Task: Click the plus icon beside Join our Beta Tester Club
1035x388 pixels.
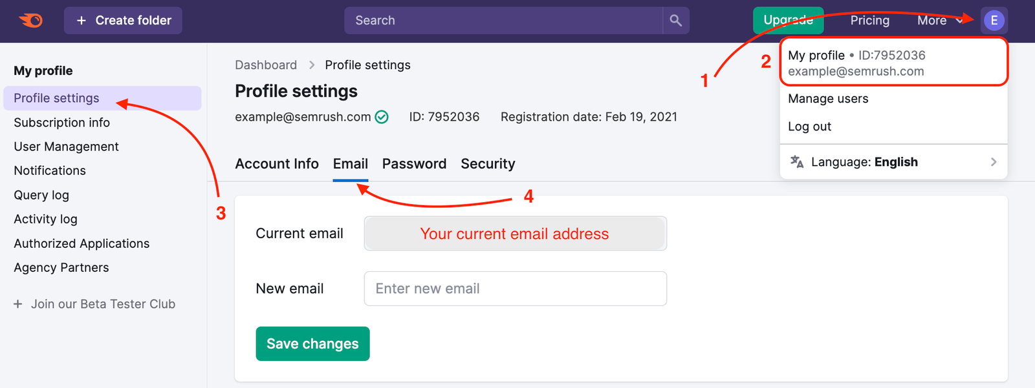Action: pyautogui.click(x=17, y=303)
